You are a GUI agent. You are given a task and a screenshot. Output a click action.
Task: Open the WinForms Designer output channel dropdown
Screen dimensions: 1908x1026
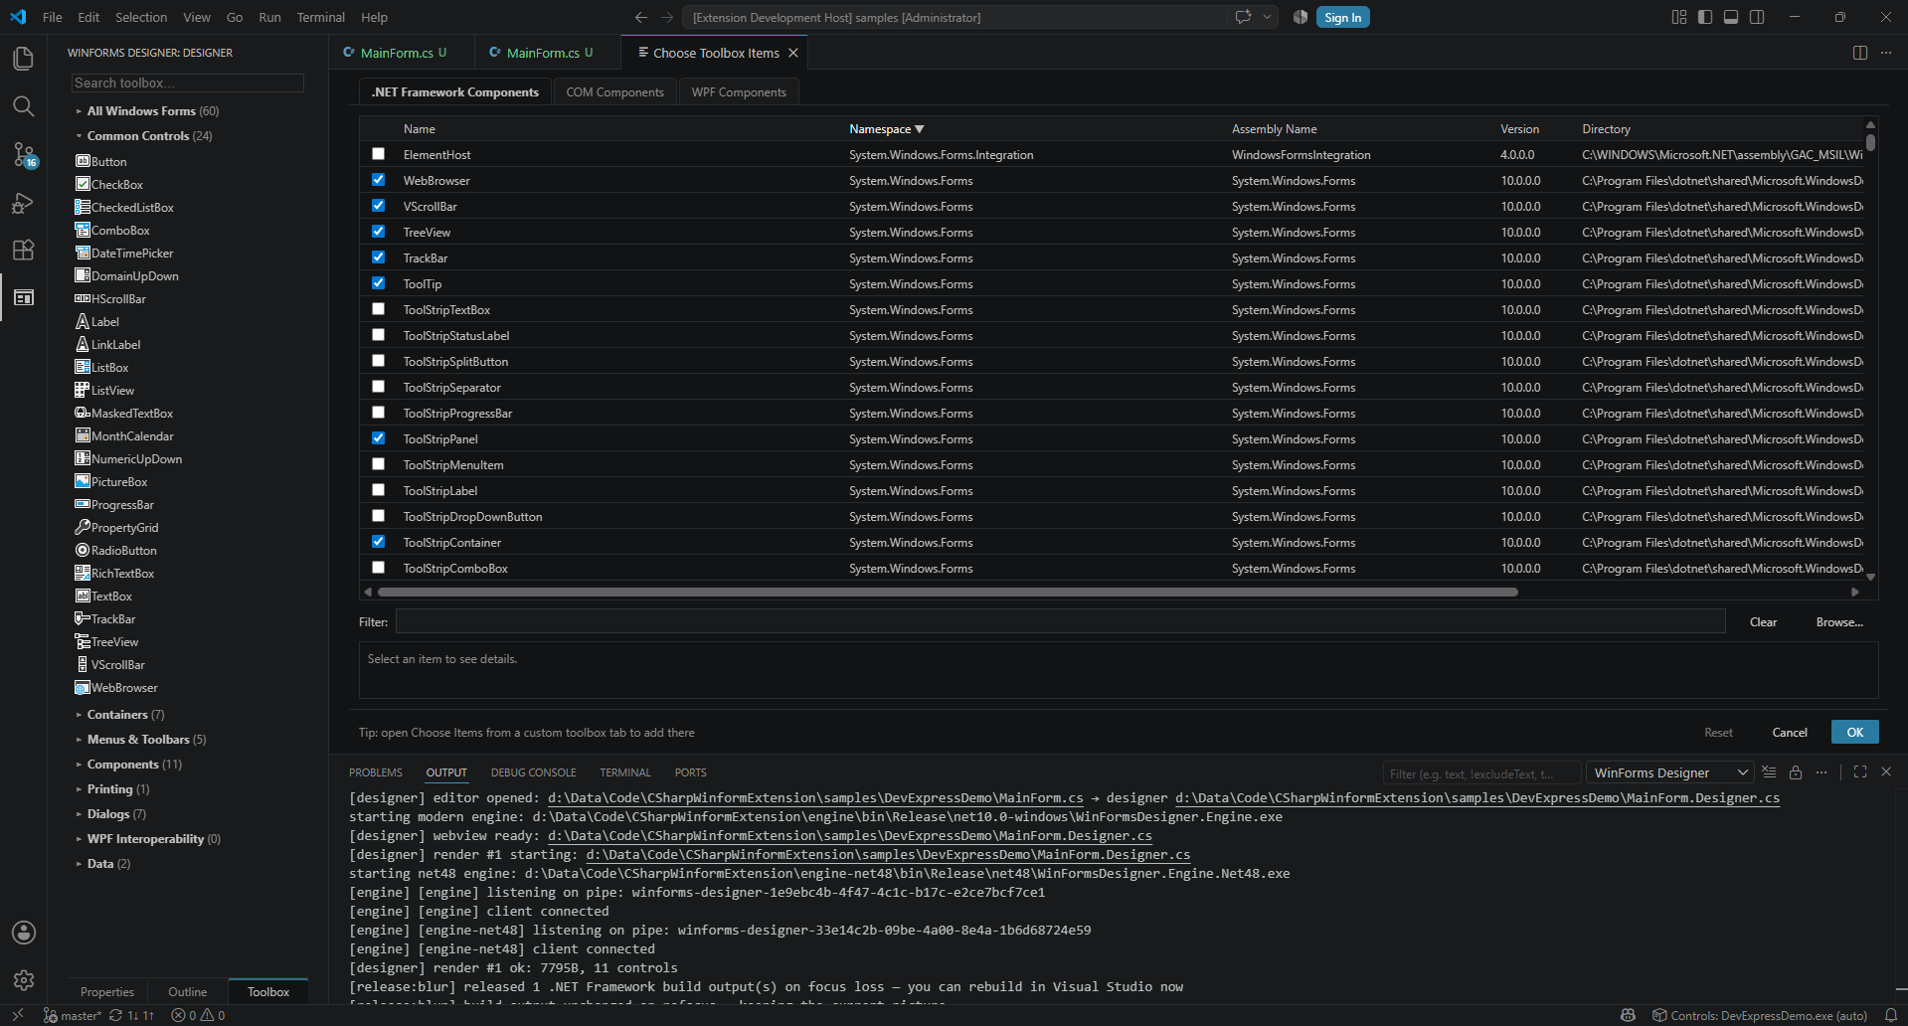pyautogui.click(x=1670, y=772)
